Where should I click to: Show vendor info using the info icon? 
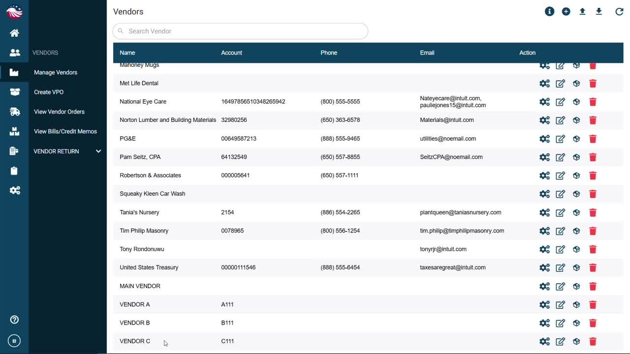549,11
